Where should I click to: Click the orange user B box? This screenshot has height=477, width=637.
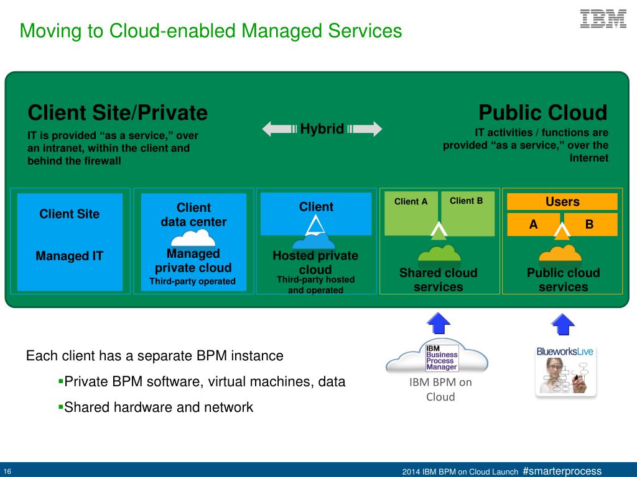[590, 224]
